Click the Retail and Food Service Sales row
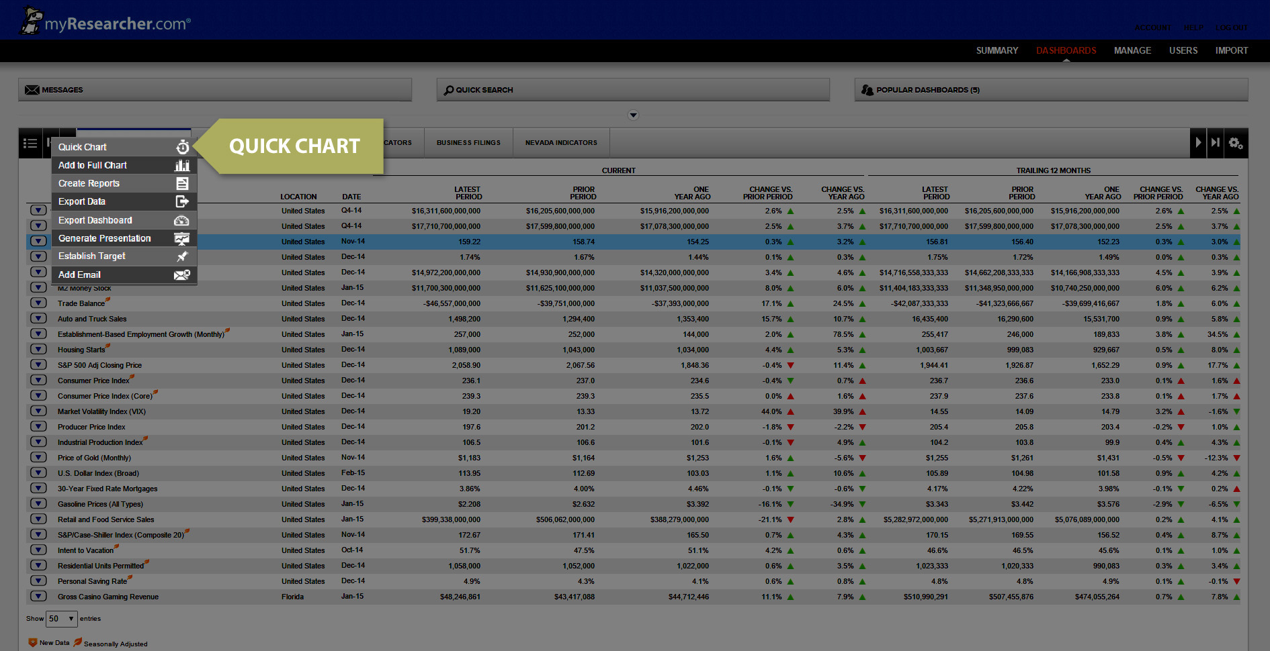The width and height of the screenshot is (1270, 651). 633,519
